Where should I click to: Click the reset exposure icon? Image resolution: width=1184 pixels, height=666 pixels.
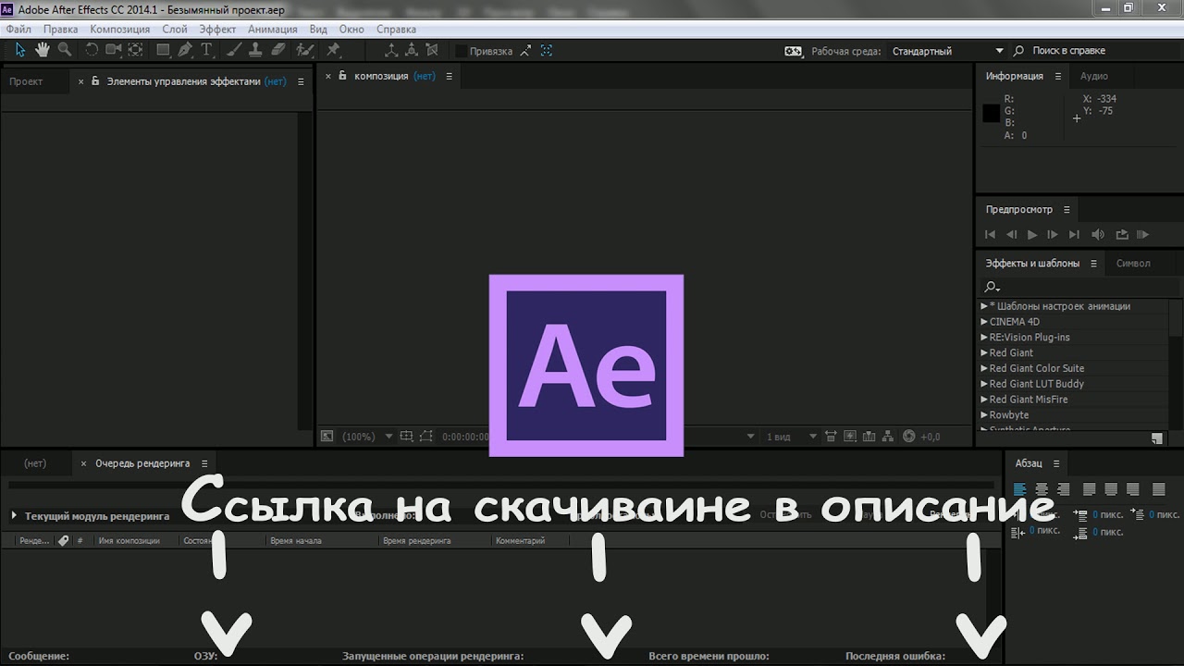[908, 437]
